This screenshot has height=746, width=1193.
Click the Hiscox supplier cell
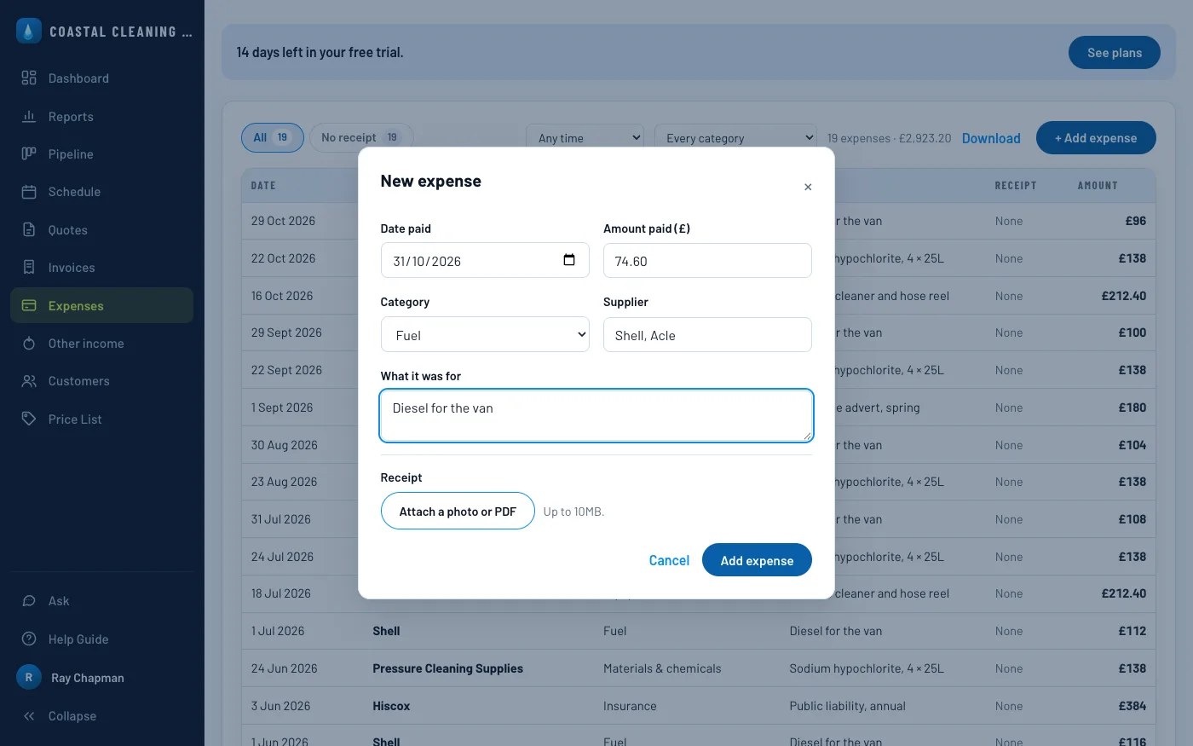coord(391,706)
